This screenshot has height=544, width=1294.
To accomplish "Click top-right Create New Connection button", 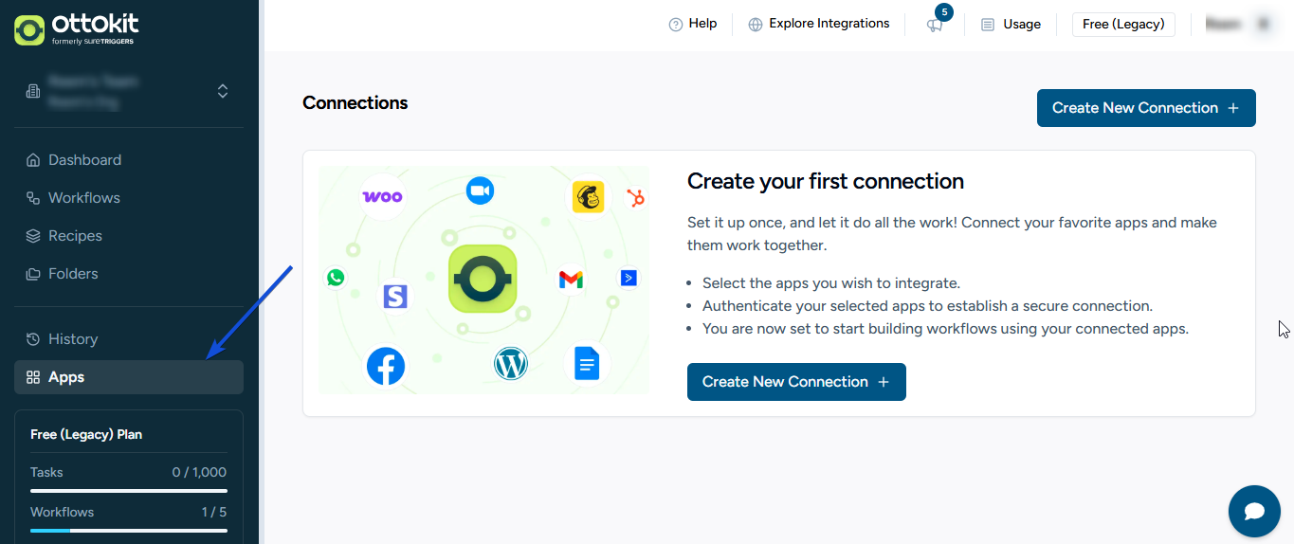I will coord(1146,108).
